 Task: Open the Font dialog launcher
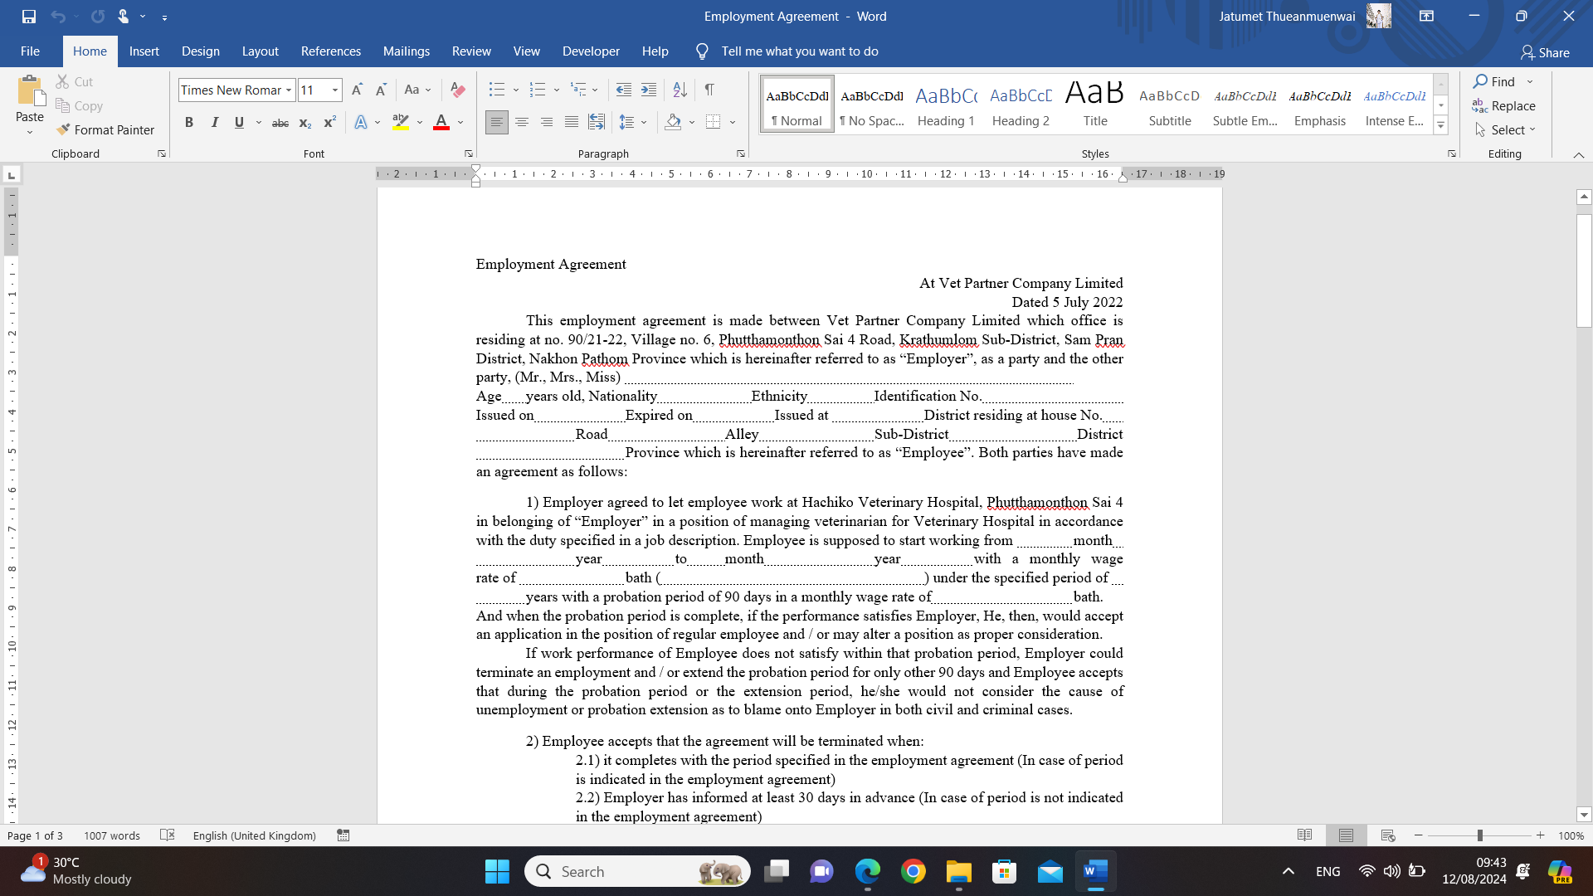(x=469, y=153)
